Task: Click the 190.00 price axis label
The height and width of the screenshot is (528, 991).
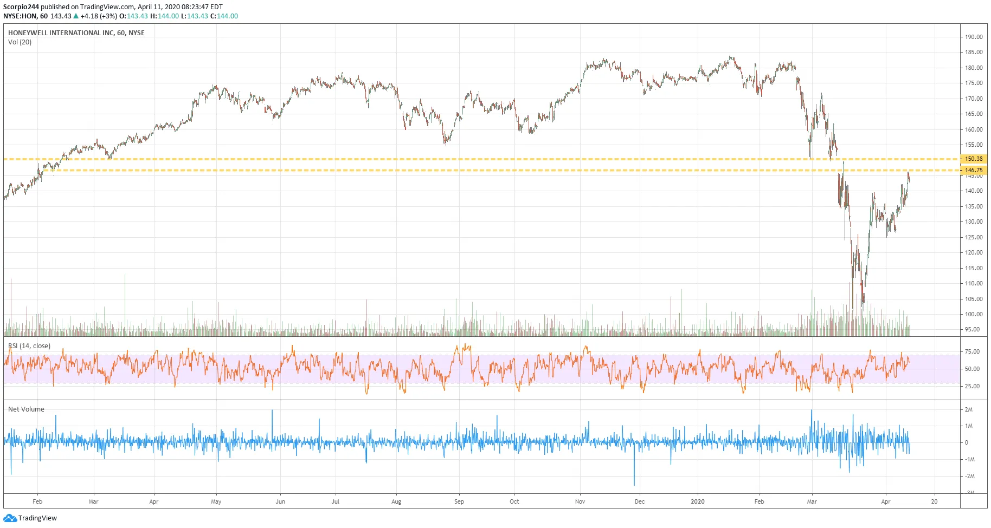Action: coord(974,37)
